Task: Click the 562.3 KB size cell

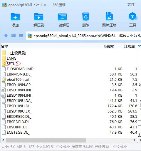Action: (115, 111)
